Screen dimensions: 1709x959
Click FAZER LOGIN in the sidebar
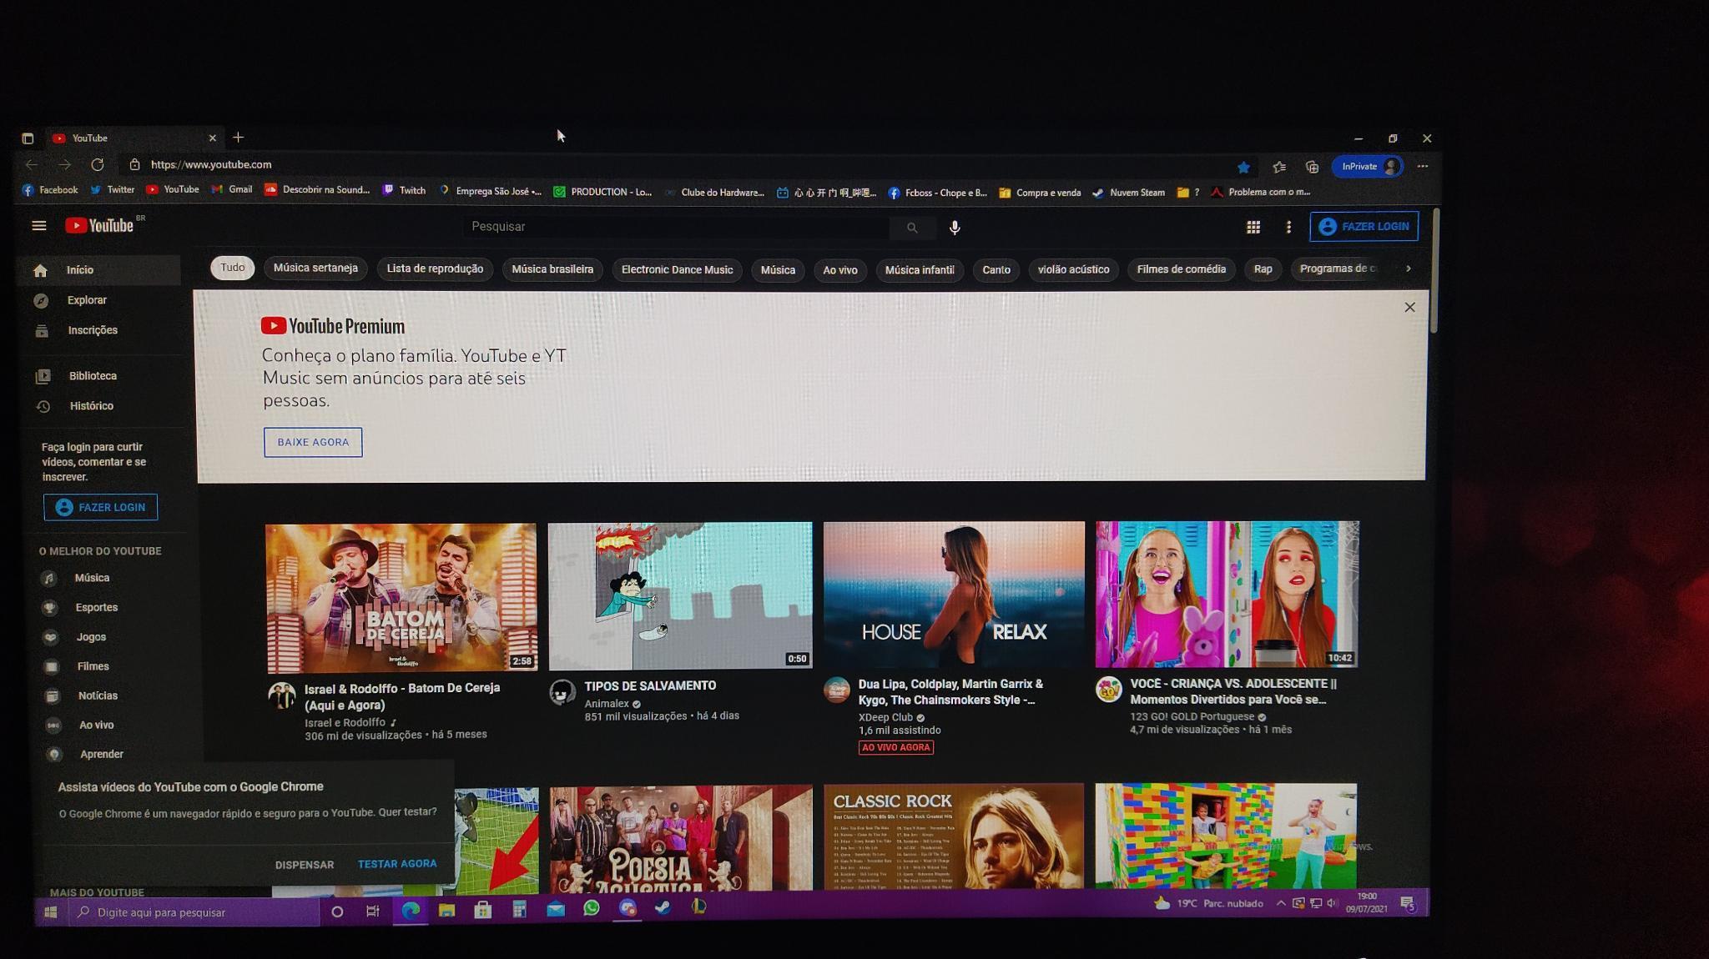(100, 507)
